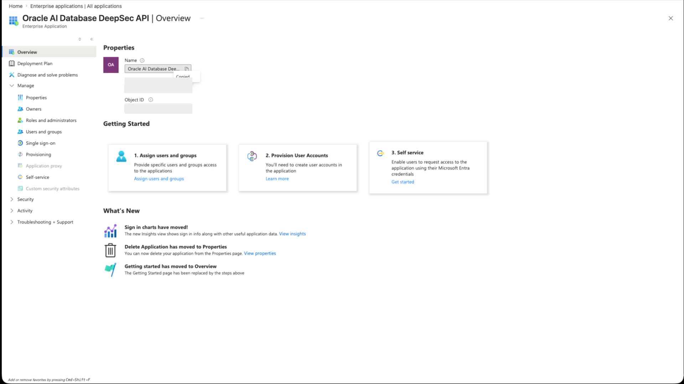Open Overview menu item
684x384 pixels.
pyautogui.click(x=49, y=52)
